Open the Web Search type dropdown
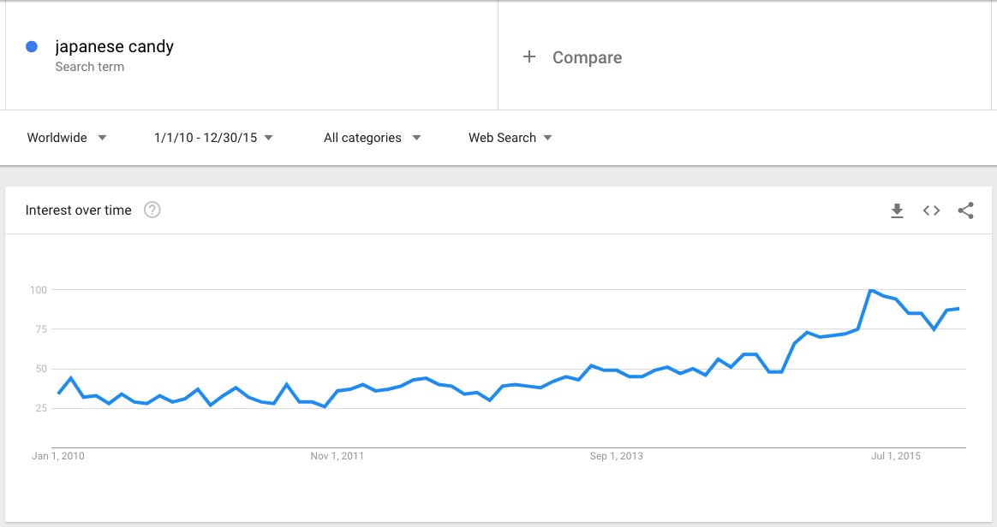 (x=510, y=138)
